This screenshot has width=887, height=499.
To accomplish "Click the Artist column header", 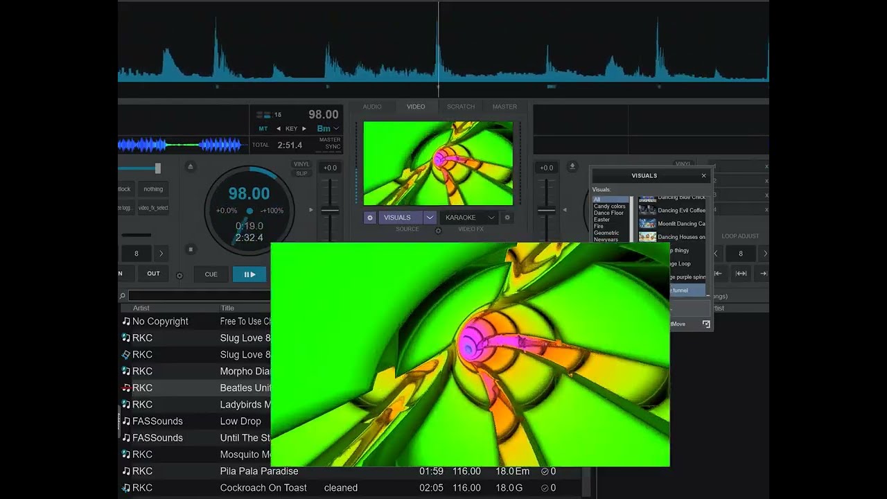I will tap(141, 308).
